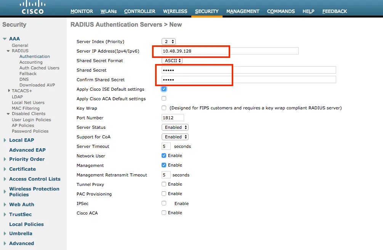Uncheck Network User Enable checkbox
Screen dimensions: 383x250
tap(164, 155)
